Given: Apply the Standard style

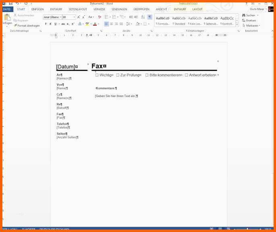Looking at the screenshot, I should pos(178,21).
